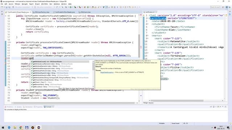Click the Java editor horizontal scrollbar
This screenshot has width=232, height=130.
click(x=74, y=103)
